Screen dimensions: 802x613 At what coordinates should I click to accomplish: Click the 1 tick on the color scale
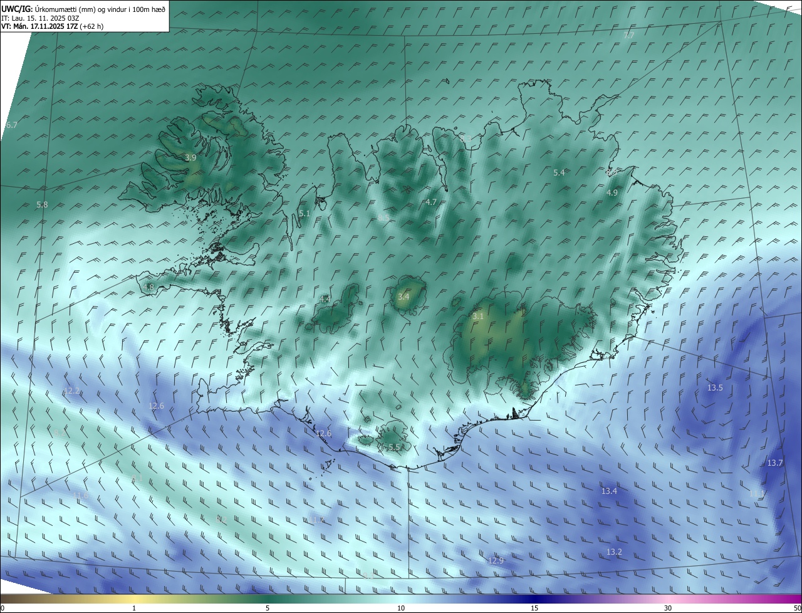click(134, 608)
